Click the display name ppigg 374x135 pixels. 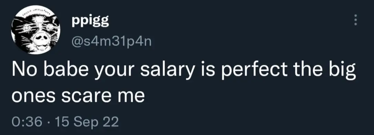coord(90,22)
